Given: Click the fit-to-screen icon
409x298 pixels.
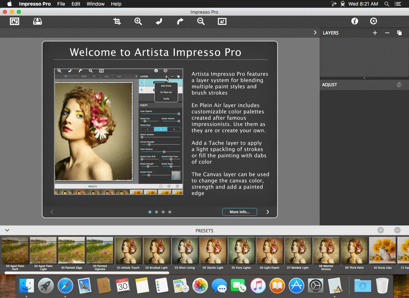Looking at the screenshot, I should tap(222, 22).
